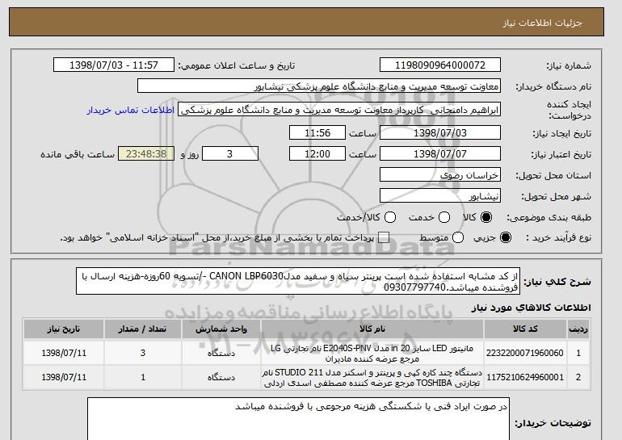Select the کالا/خدمت radio button
The height and width of the screenshot is (440, 622).
[x=390, y=217]
